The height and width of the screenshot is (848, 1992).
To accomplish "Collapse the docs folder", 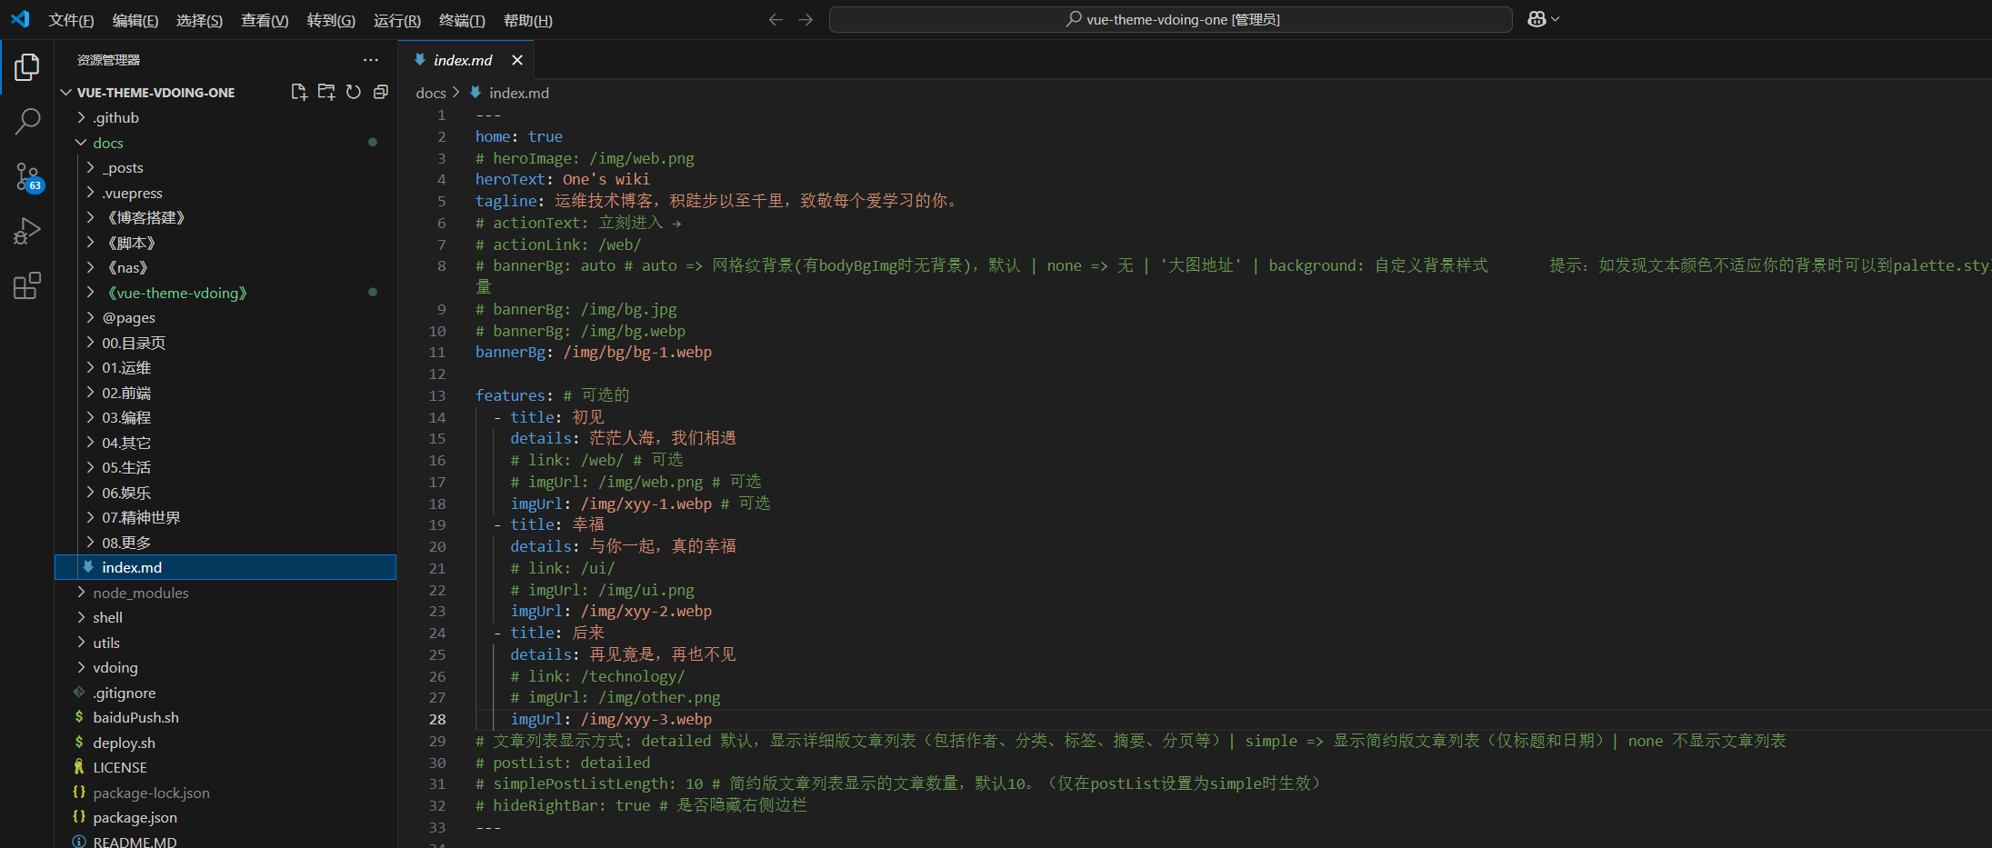I will (225, 143).
